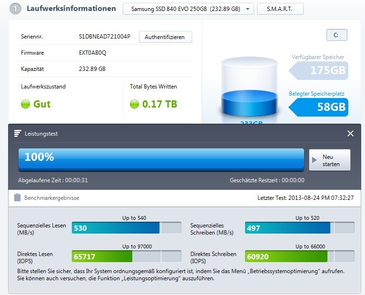Click the Up to 97000 label
This screenshot has height=295, width=365.
pyautogui.click(x=137, y=246)
